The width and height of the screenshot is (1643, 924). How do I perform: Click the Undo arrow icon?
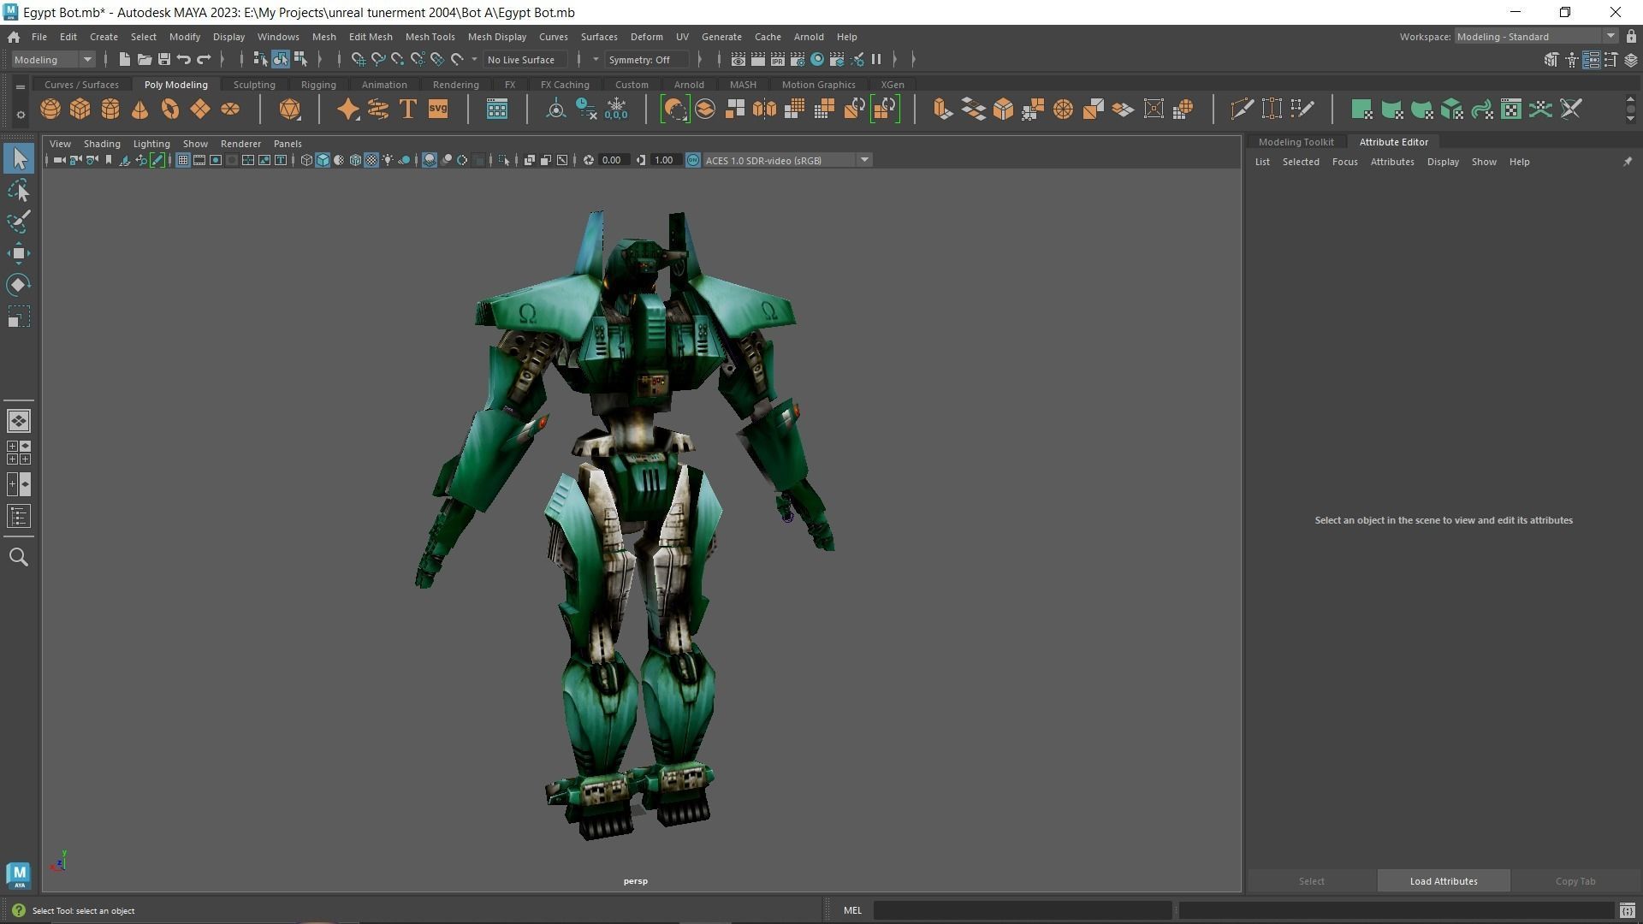tap(184, 59)
